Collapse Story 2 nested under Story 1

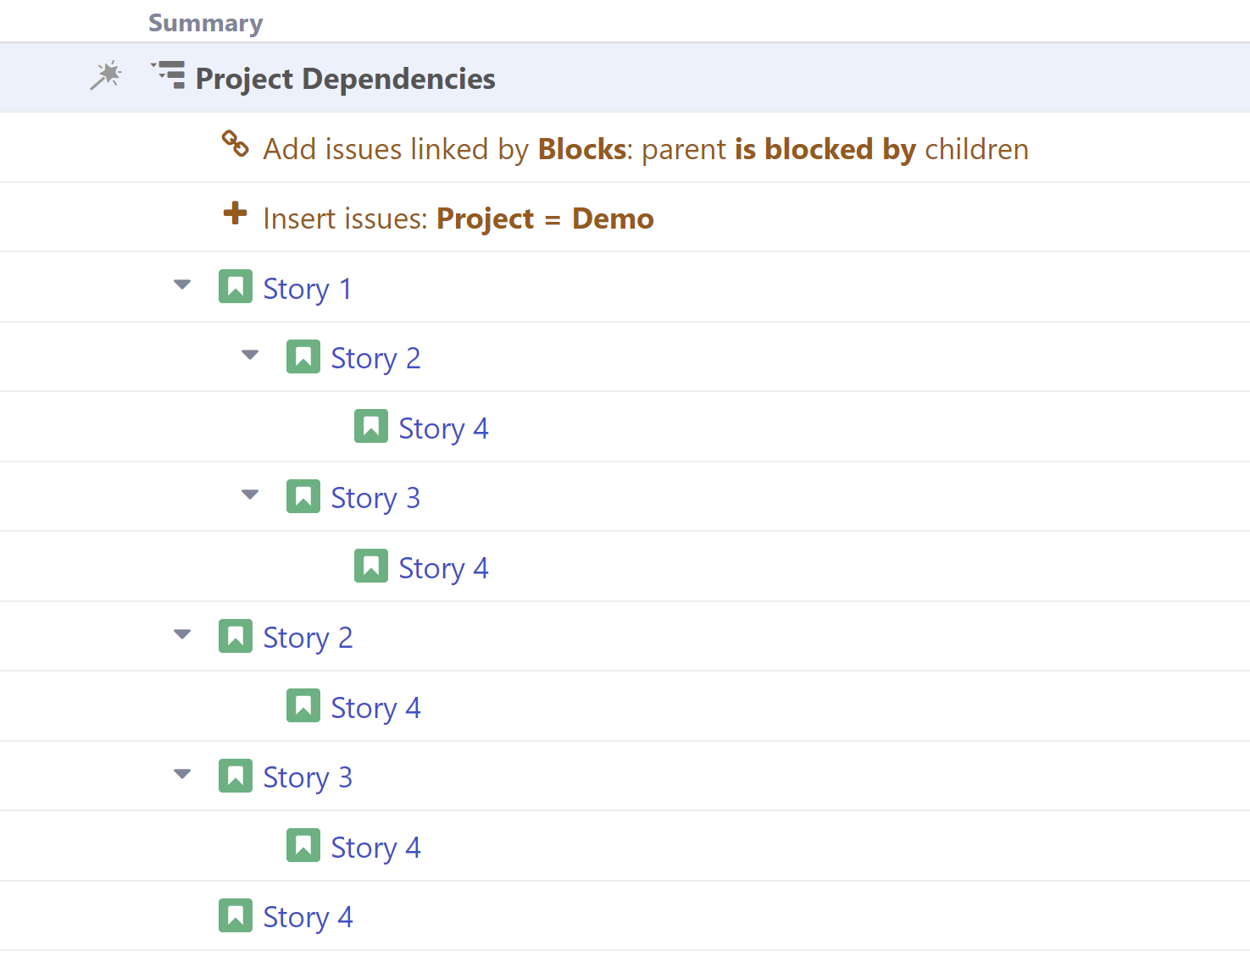pyautogui.click(x=250, y=356)
